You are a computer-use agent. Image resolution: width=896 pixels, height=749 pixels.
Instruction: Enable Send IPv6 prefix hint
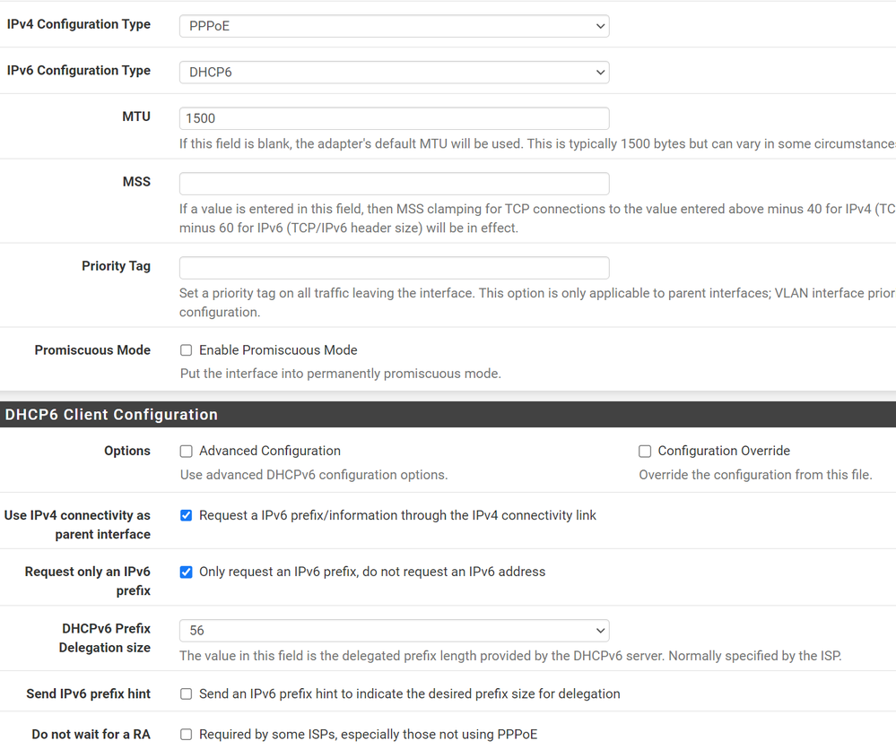coord(186,693)
